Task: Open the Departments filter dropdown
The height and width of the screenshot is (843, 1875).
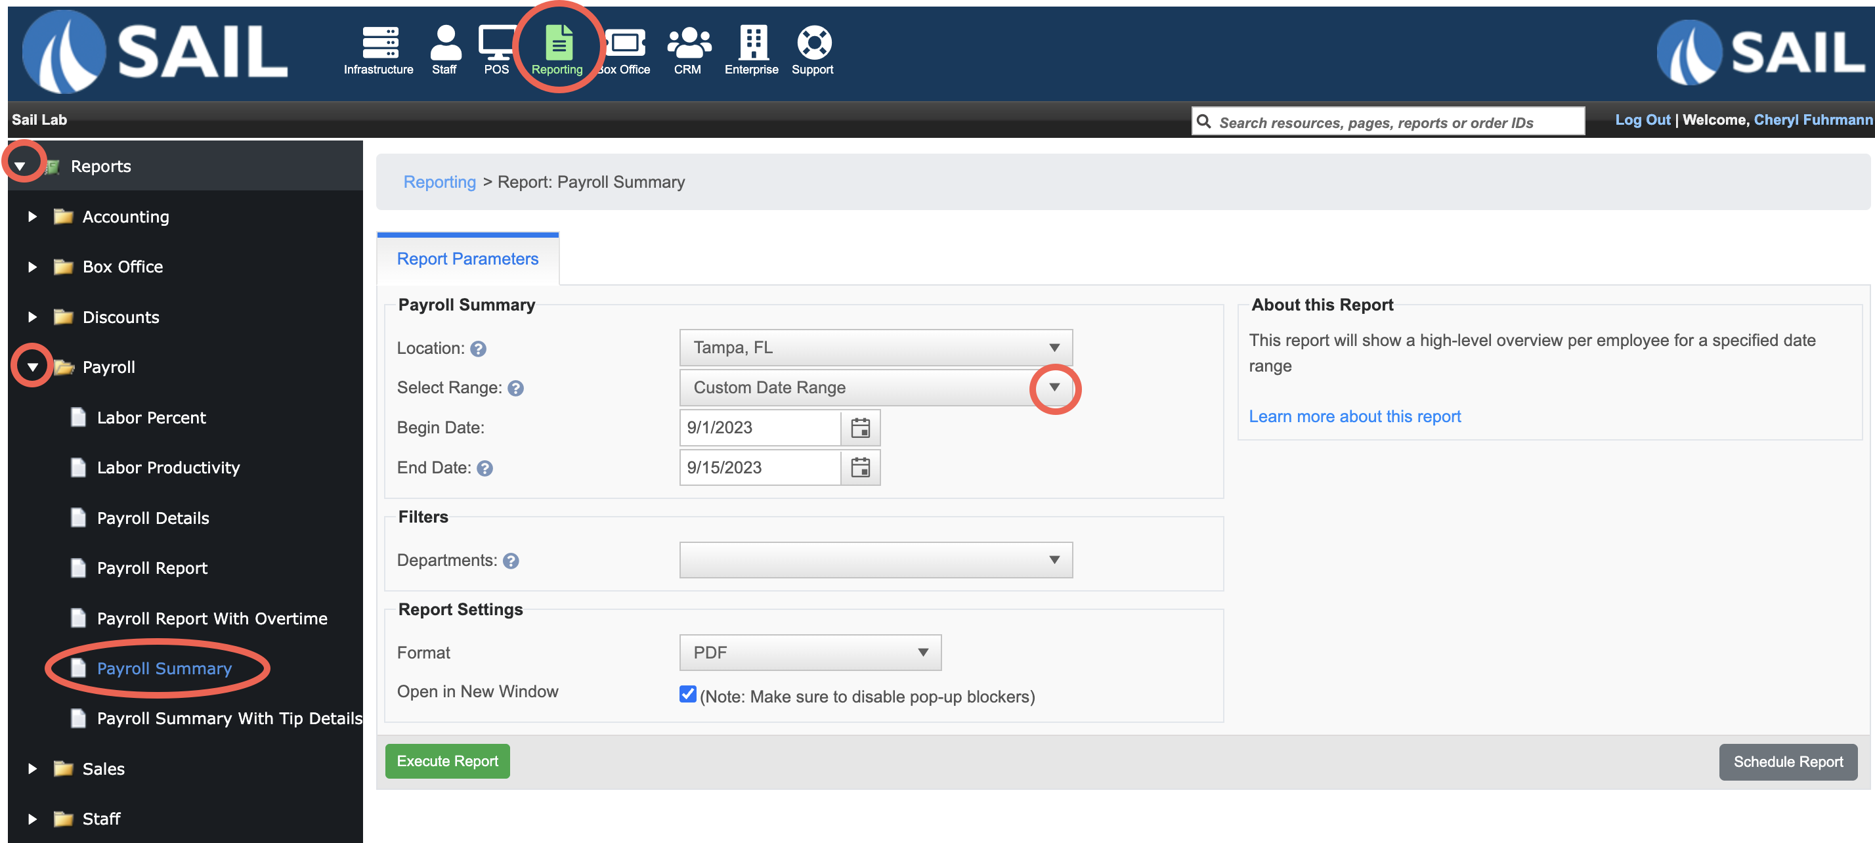Action: click(x=876, y=560)
